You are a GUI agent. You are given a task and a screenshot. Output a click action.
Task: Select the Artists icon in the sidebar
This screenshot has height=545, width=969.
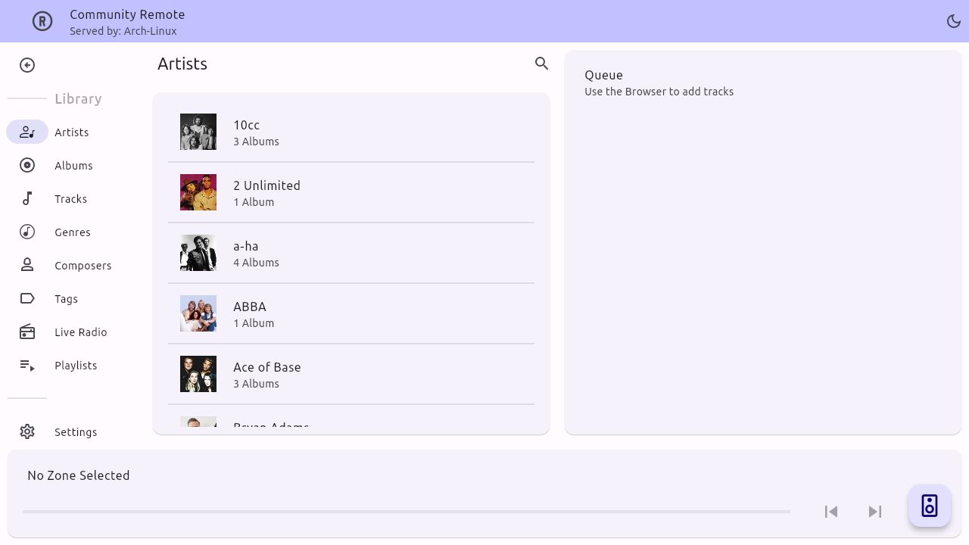pos(27,132)
